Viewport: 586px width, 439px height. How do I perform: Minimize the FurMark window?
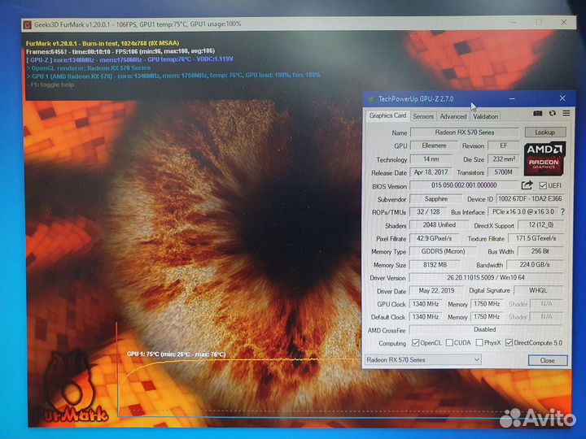pos(514,23)
